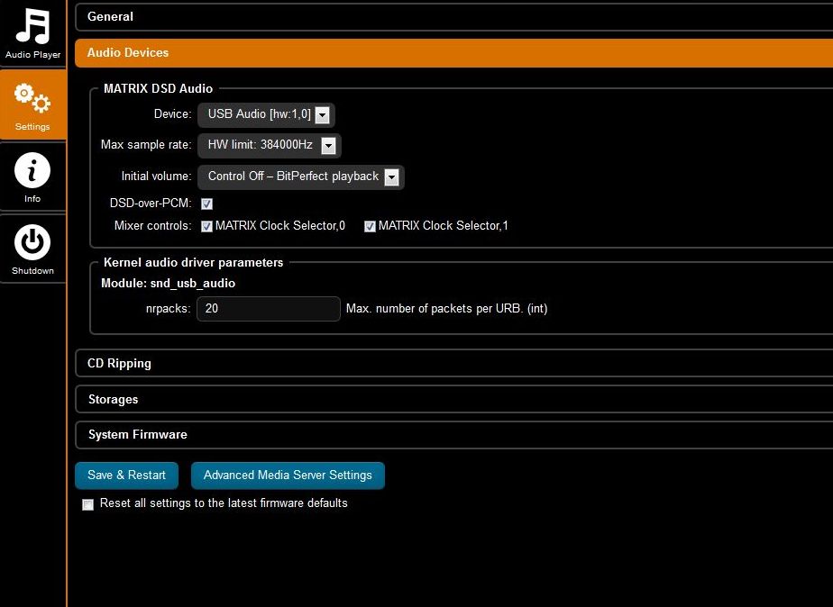Image resolution: width=833 pixels, height=607 pixels.
Task: Open the Settings gears icon
Action: pyautogui.click(x=32, y=98)
